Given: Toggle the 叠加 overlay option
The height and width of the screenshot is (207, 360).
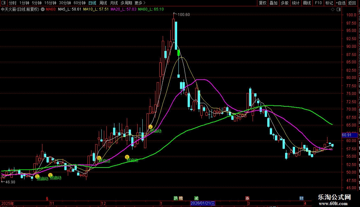Looking at the screenshot, I should coord(273,3).
